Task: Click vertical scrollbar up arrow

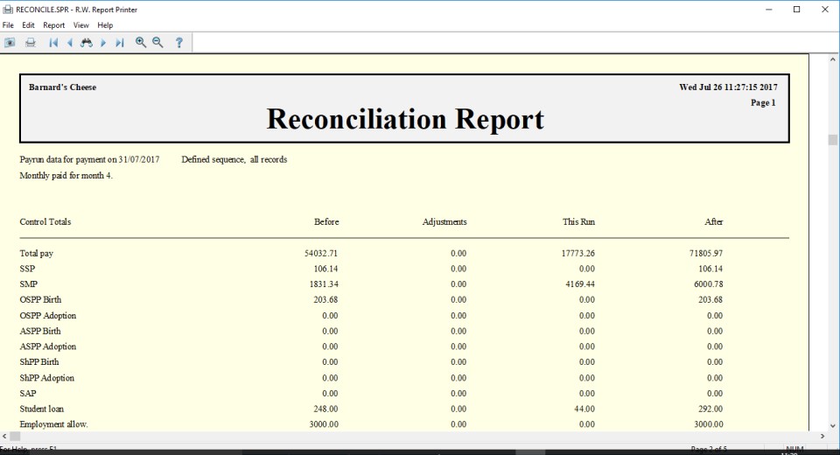Action: 833,59
